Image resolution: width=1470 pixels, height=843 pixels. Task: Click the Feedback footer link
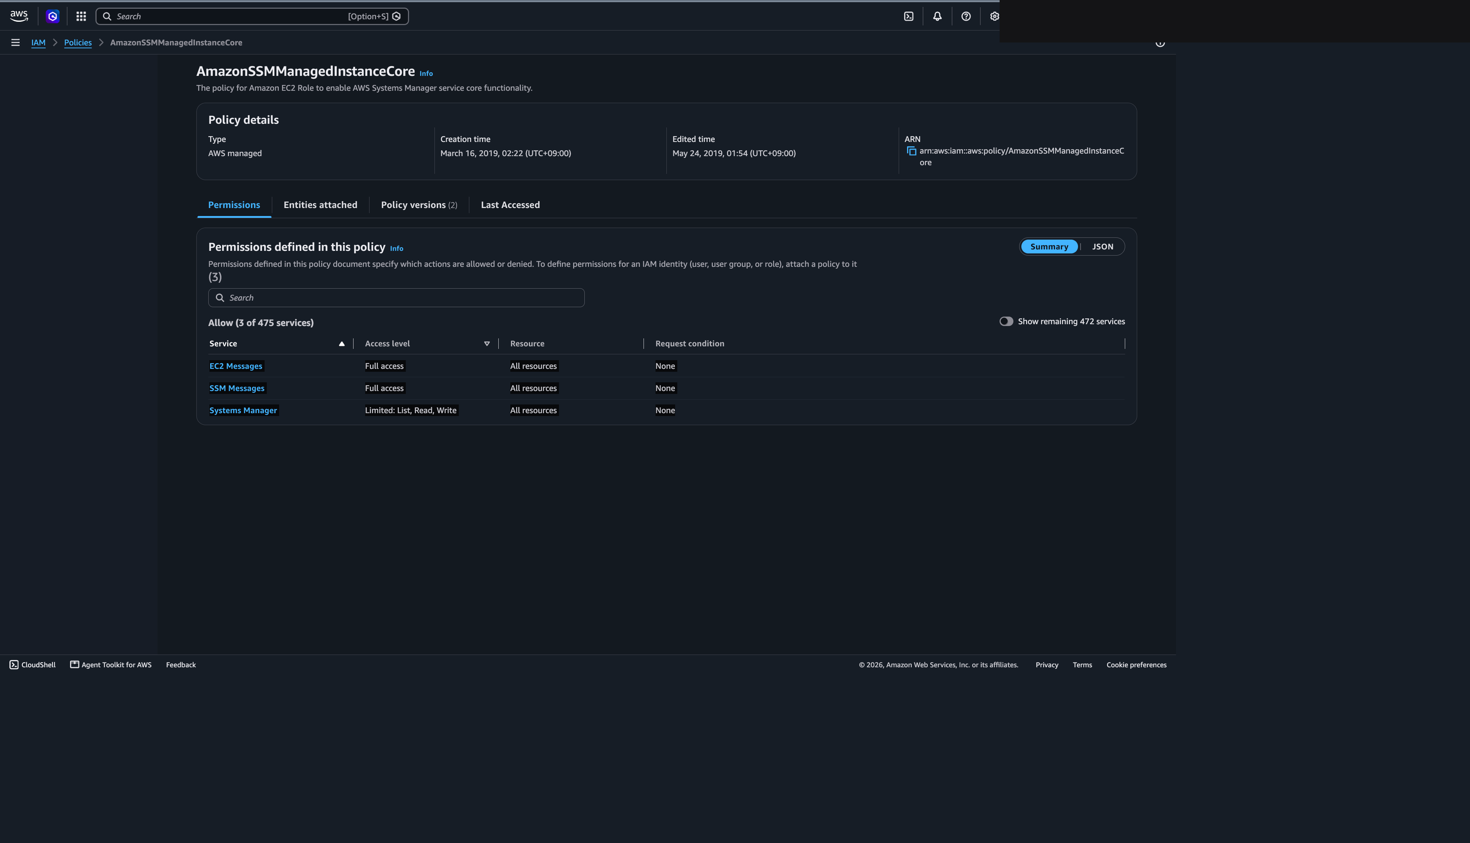(x=180, y=665)
